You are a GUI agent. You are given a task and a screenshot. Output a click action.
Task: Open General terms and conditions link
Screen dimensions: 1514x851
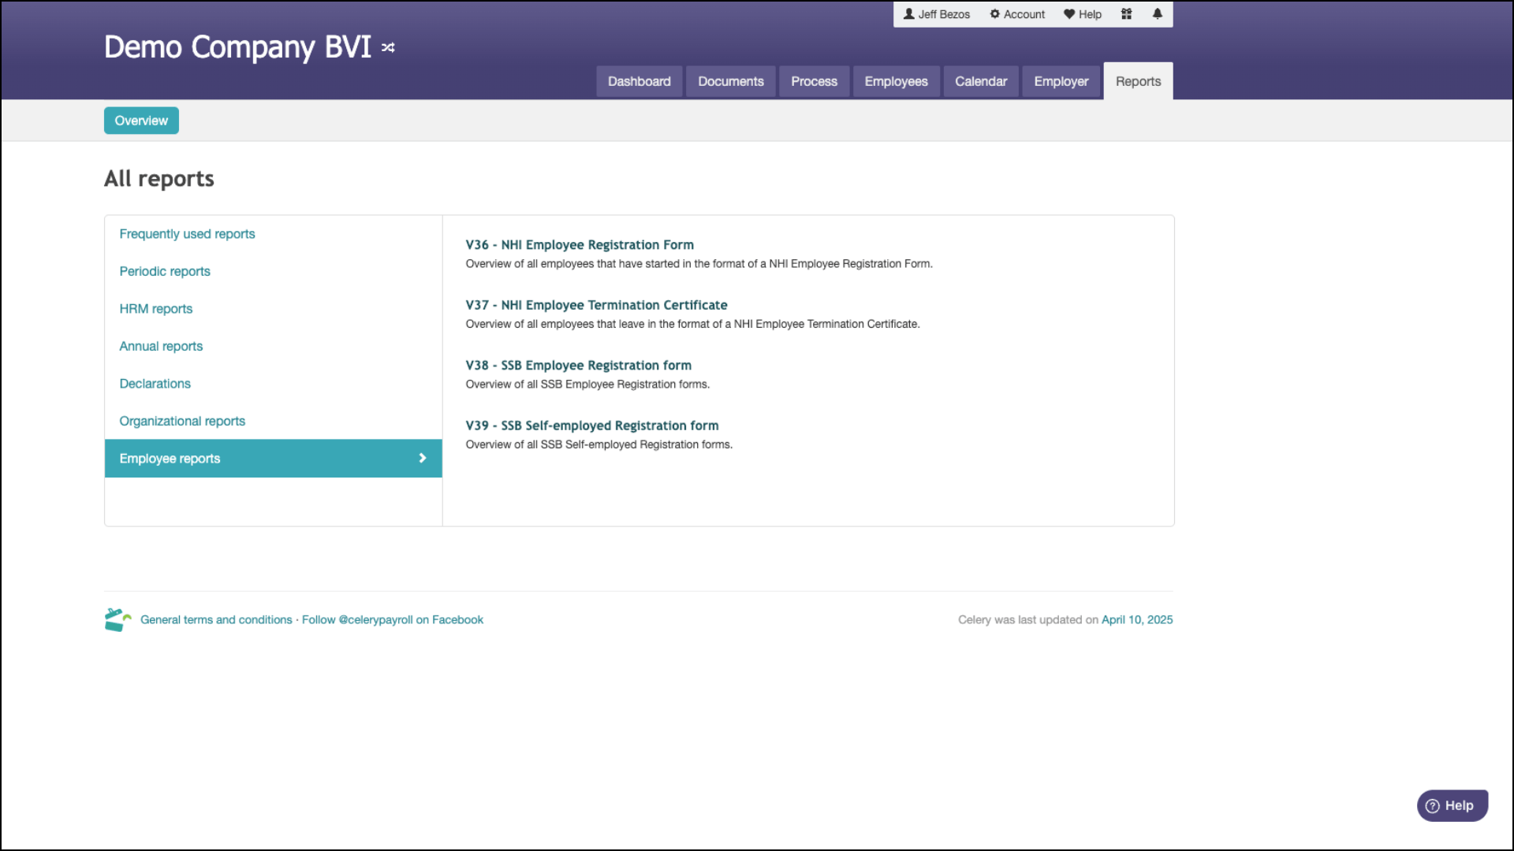coord(216,620)
